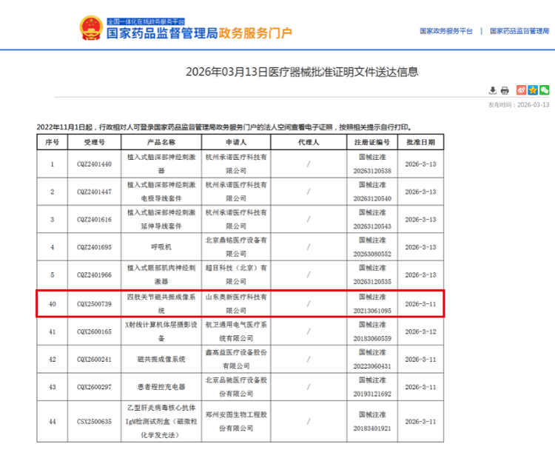Click the 注册证编号 column header
The image size is (555, 458).
pos(371,141)
